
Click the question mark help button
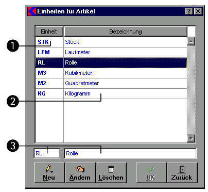pos(189,11)
